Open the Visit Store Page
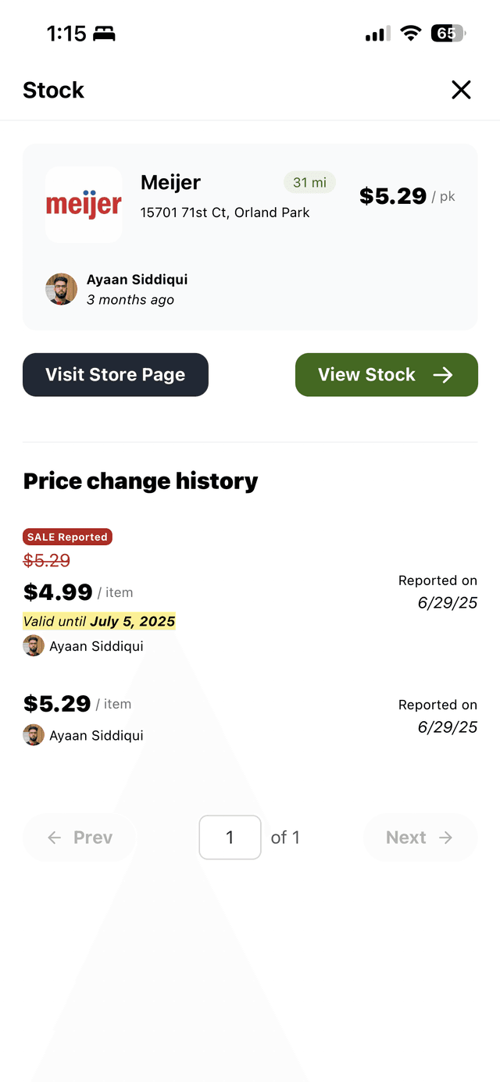This screenshot has height=1082, width=500. [116, 374]
